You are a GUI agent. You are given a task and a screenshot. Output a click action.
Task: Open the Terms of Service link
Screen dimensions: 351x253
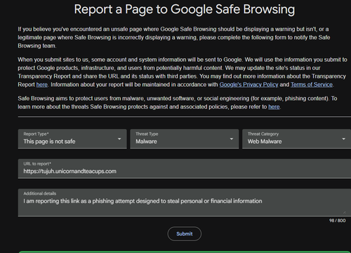pyautogui.click(x=312, y=85)
